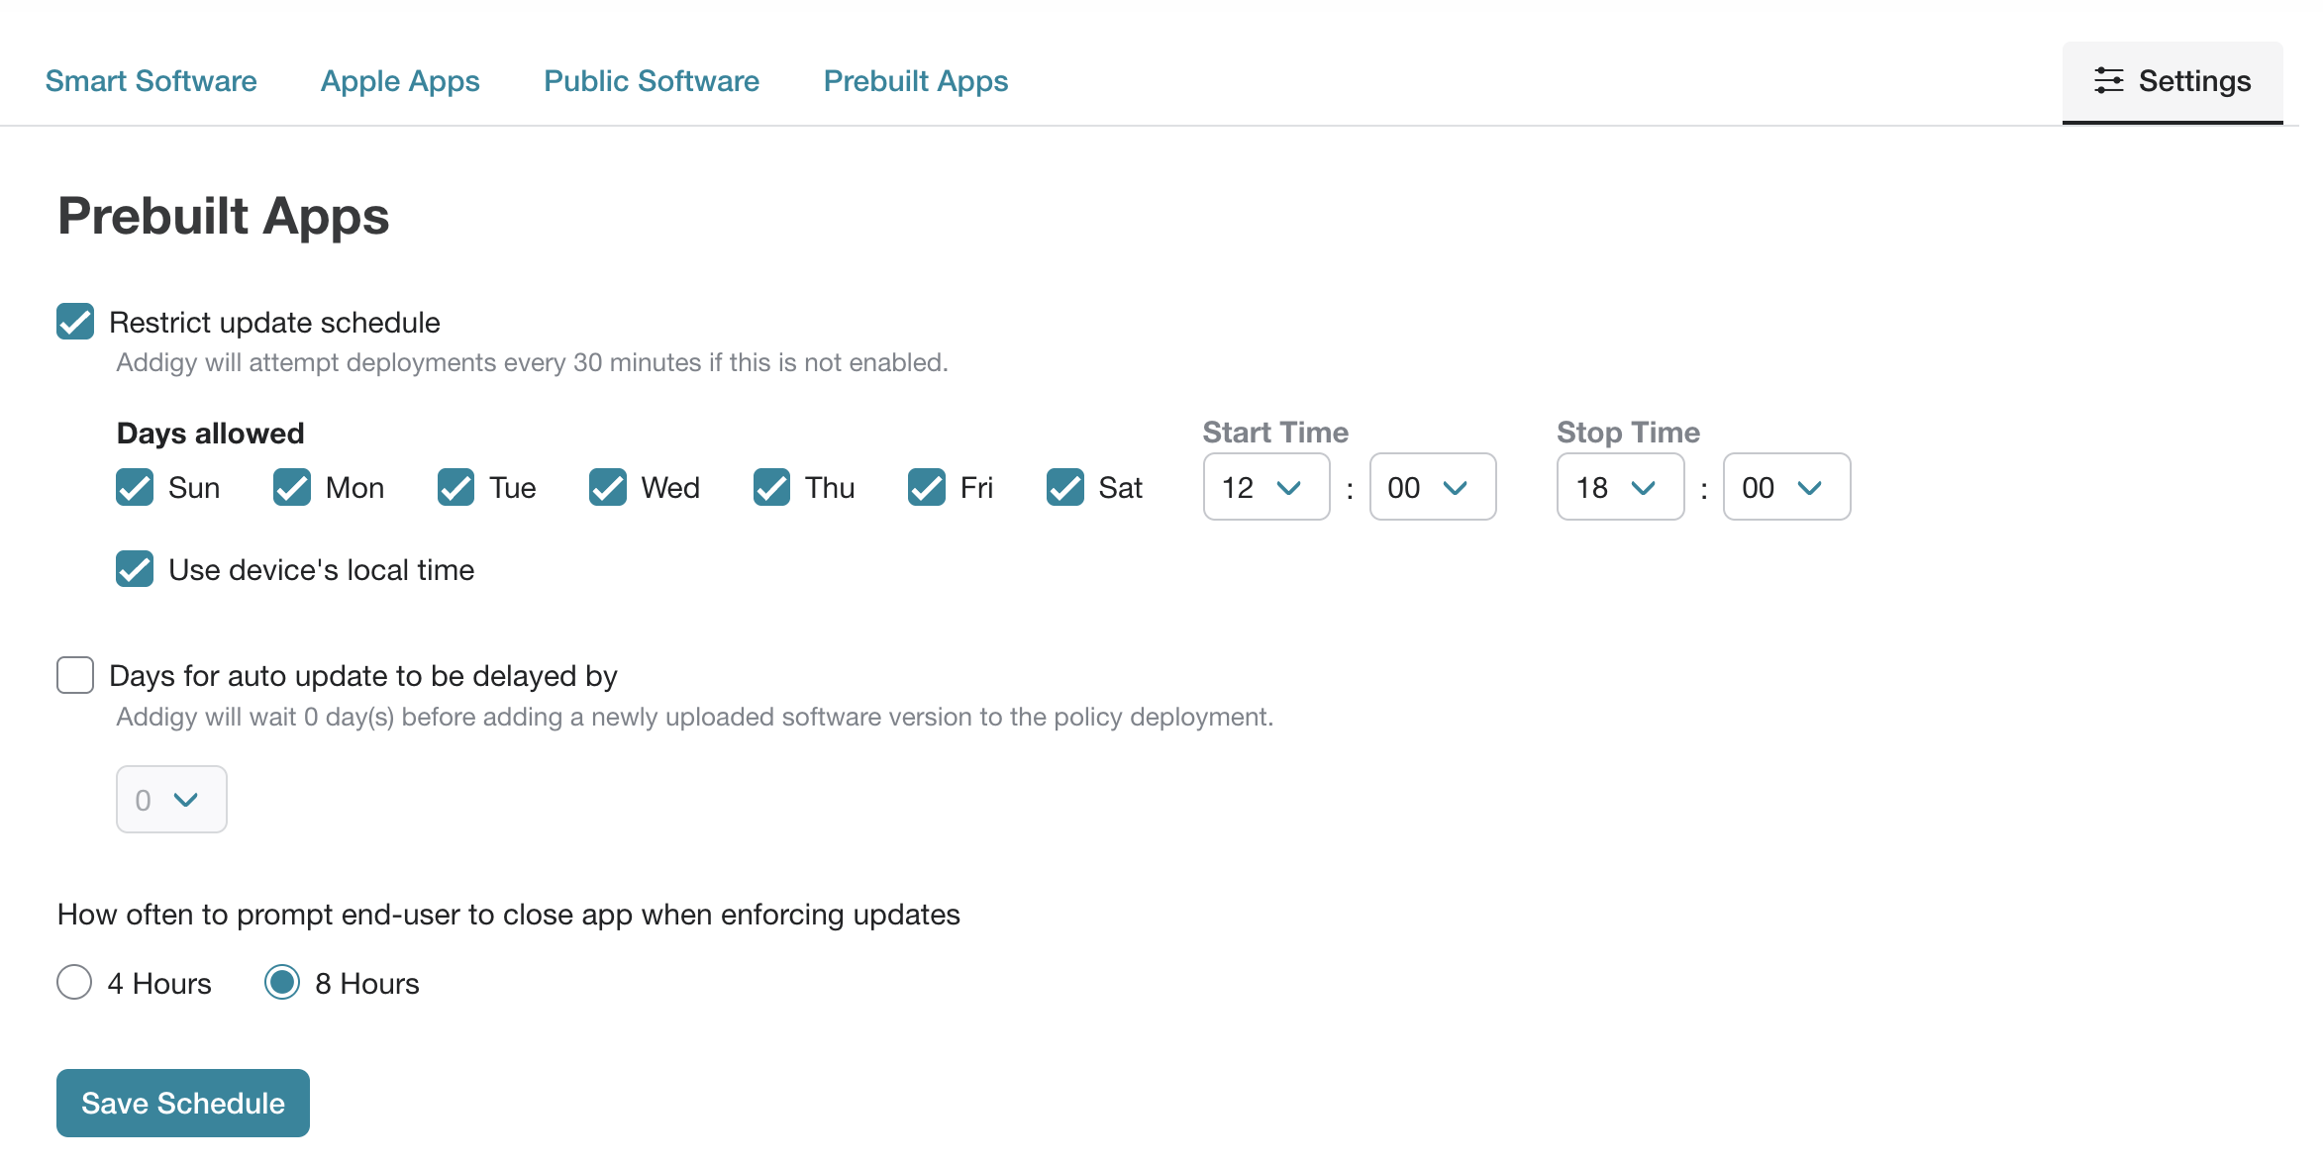Switch to the Apple Apps tab
The width and height of the screenshot is (2323, 1164).
pyautogui.click(x=400, y=80)
